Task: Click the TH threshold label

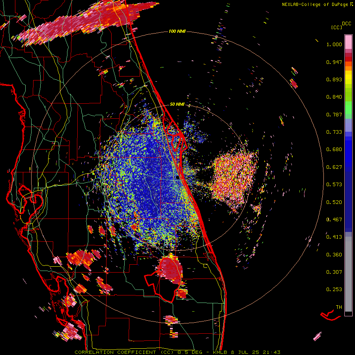Action: tap(339, 307)
